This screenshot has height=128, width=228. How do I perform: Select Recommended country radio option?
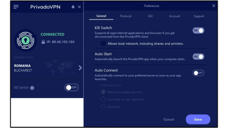103,92
